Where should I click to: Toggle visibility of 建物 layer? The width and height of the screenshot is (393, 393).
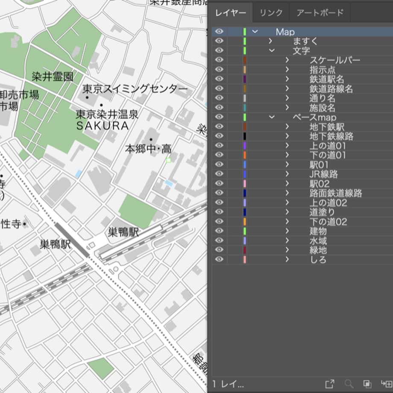click(x=219, y=231)
